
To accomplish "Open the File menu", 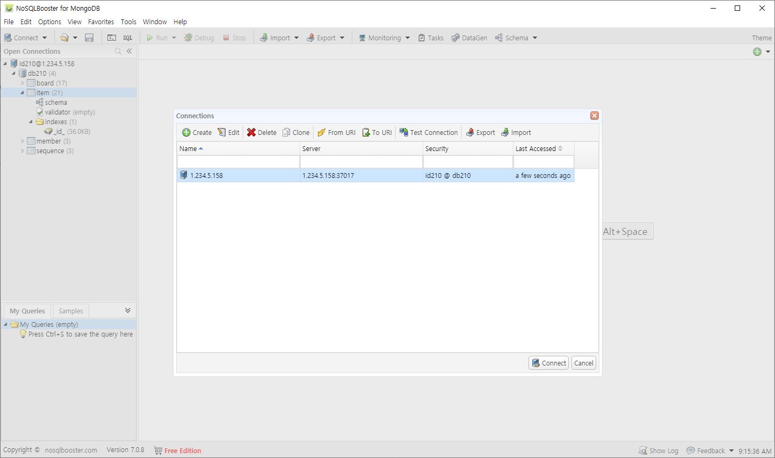I will (9, 22).
